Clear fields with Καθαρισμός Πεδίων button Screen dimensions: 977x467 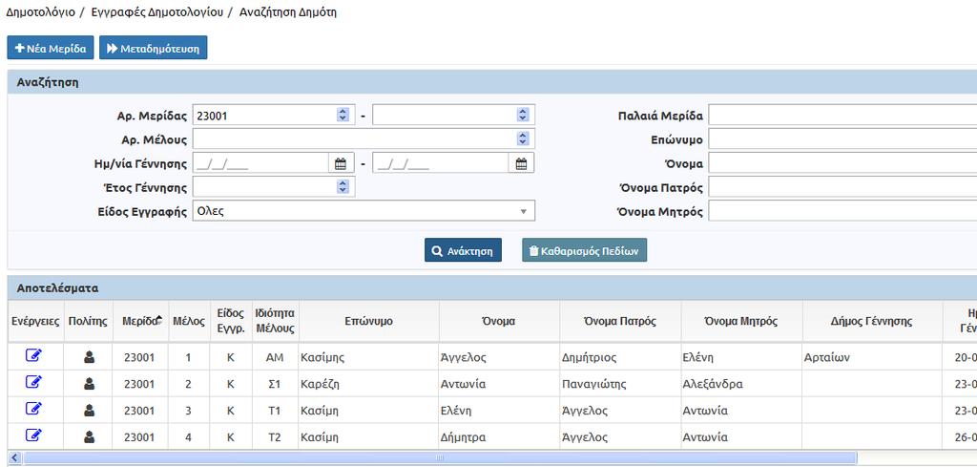tap(585, 250)
